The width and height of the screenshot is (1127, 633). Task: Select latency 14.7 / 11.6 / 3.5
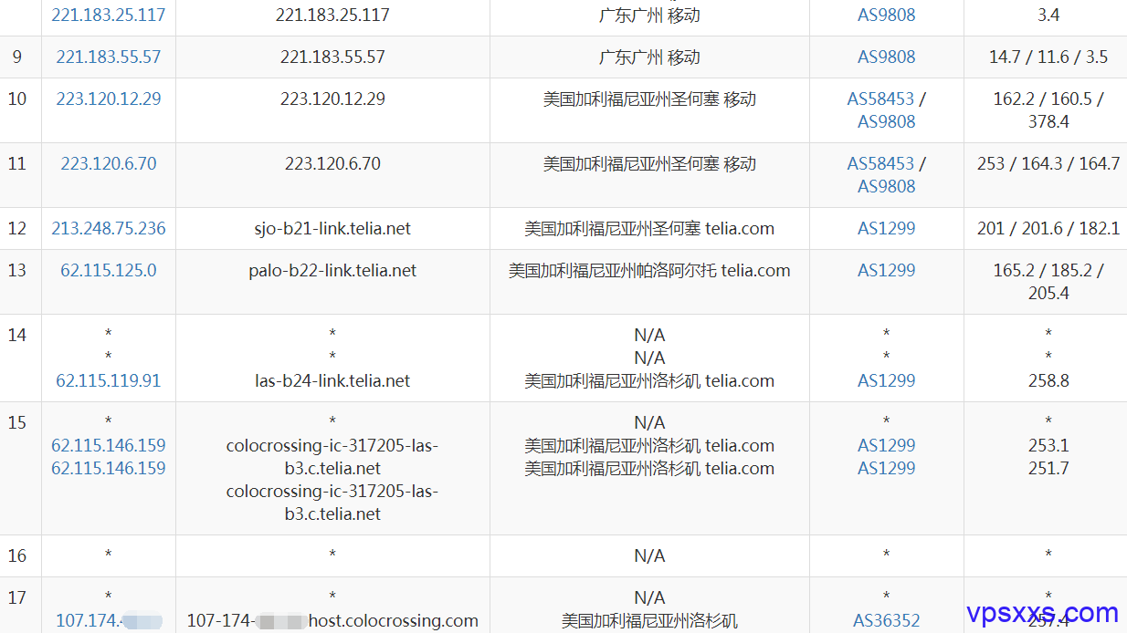[1048, 57]
